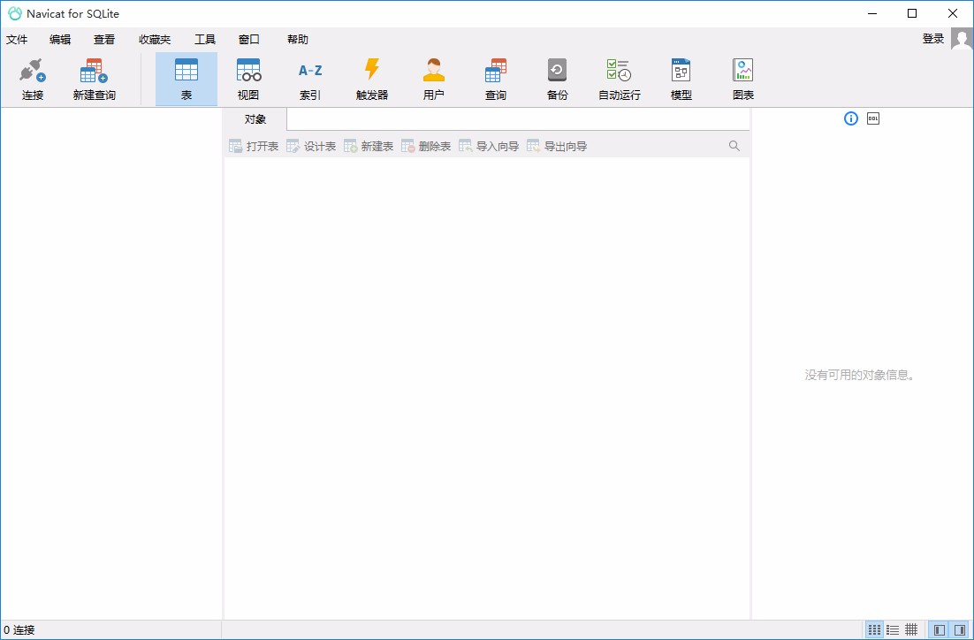Click the 用户 (User) toolbar icon
The height and width of the screenshot is (640, 974).
point(434,79)
